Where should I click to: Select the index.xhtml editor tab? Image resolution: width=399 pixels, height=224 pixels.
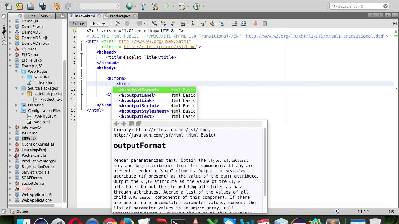[x=85, y=16]
